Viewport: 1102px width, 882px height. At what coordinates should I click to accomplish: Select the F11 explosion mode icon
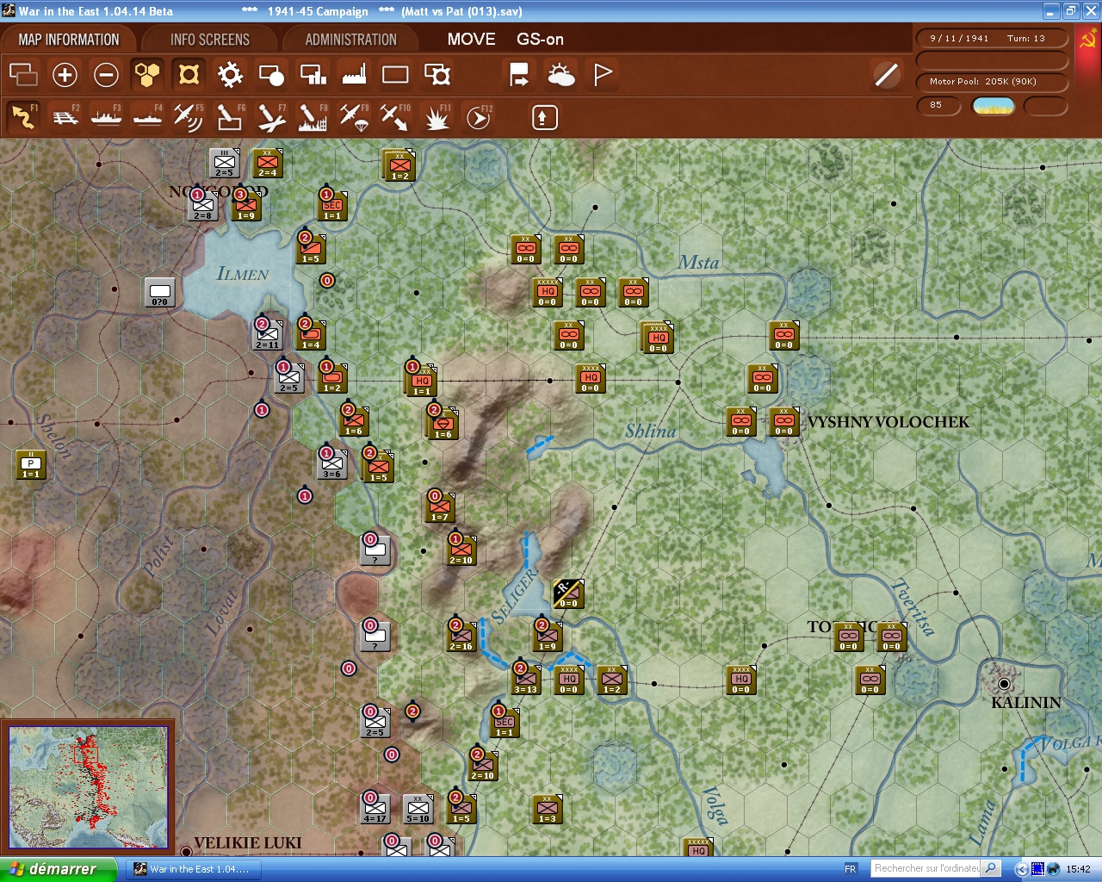pyautogui.click(x=437, y=117)
